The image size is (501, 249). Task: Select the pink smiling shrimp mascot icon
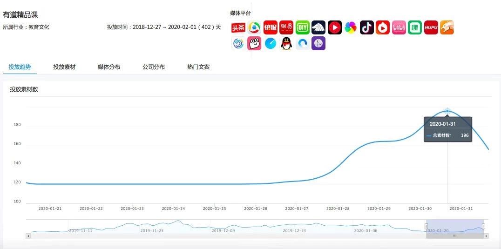pos(254,43)
